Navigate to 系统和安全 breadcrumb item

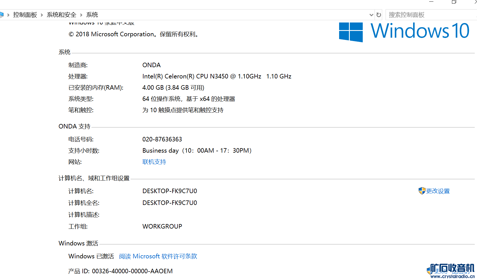click(61, 15)
